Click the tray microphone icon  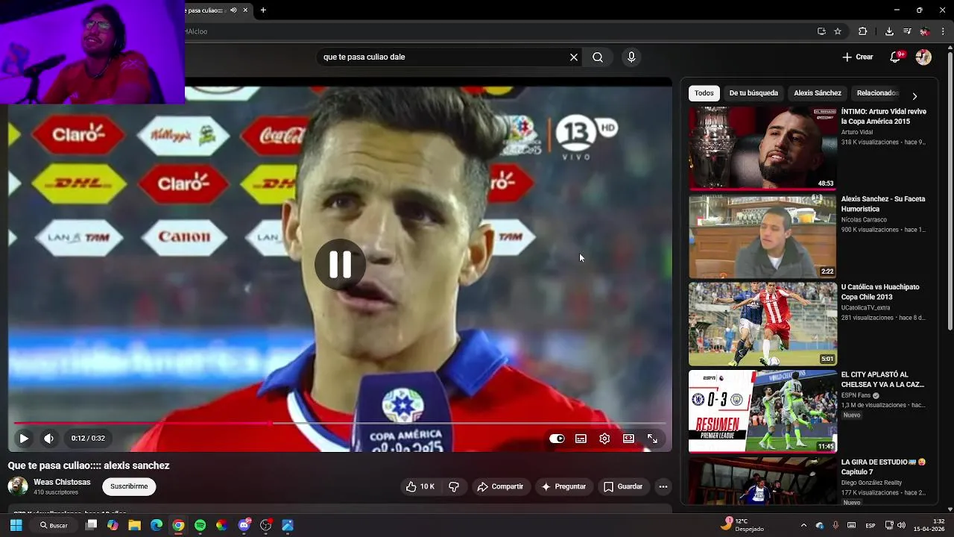tap(835, 525)
